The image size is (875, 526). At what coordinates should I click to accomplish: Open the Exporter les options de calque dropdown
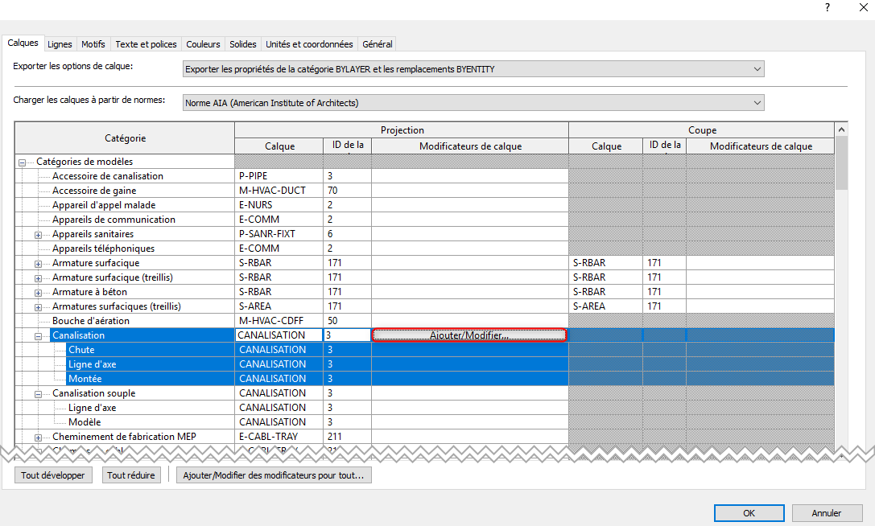(473, 69)
